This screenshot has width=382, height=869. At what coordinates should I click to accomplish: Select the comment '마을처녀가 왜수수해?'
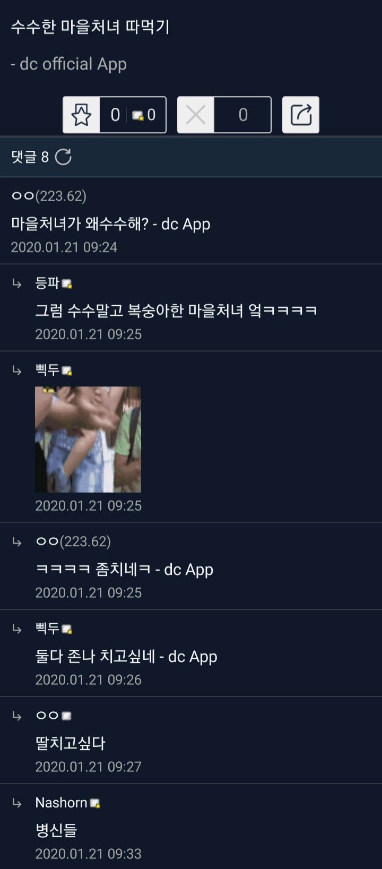click(x=80, y=223)
